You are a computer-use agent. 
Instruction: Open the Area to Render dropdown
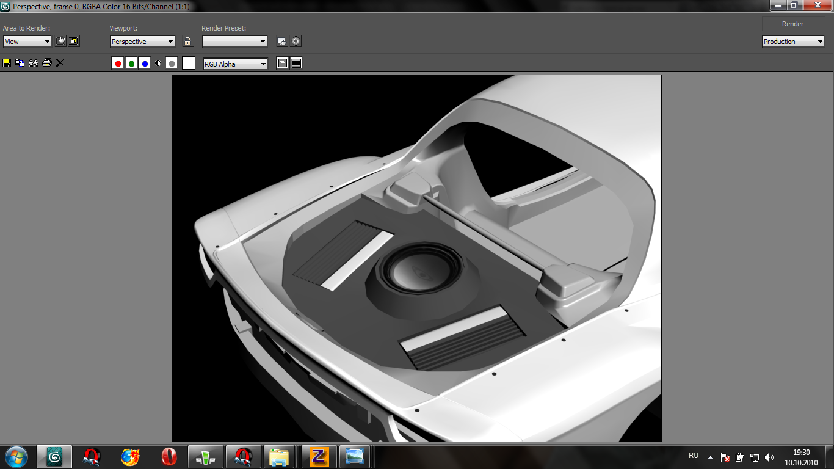(27, 42)
